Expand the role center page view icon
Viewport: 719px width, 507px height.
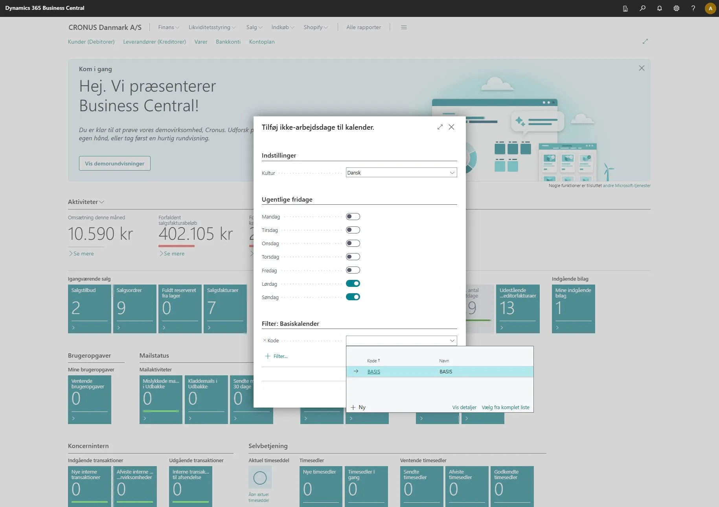click(645, 41)
